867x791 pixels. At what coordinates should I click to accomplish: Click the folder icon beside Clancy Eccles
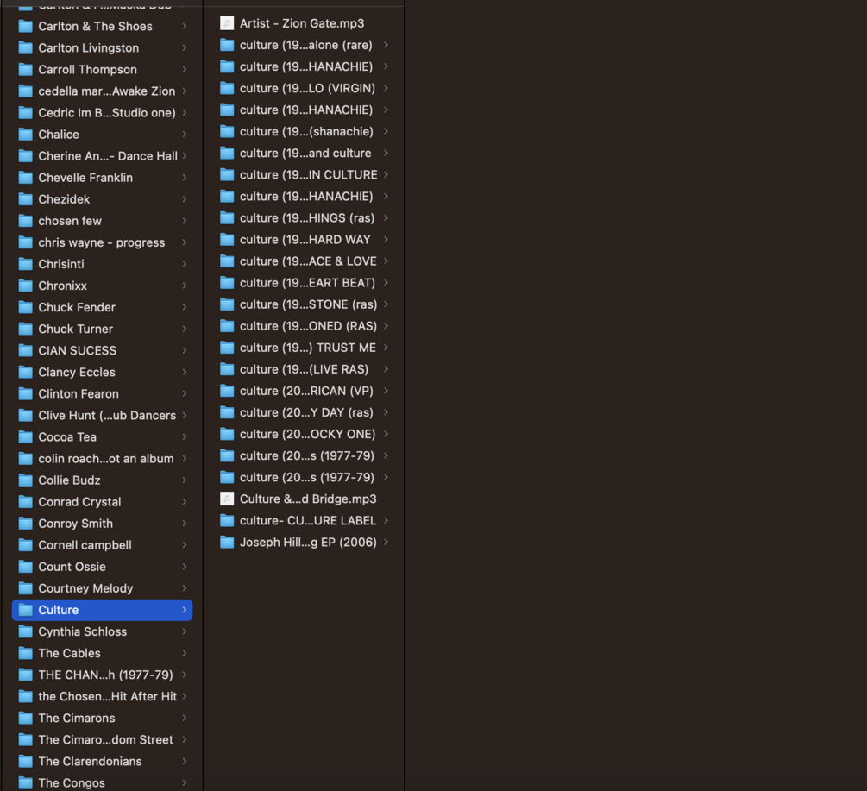pos(25,372)
